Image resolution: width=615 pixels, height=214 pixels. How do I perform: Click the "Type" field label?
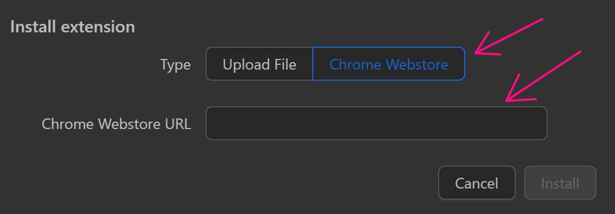point(175,65)
